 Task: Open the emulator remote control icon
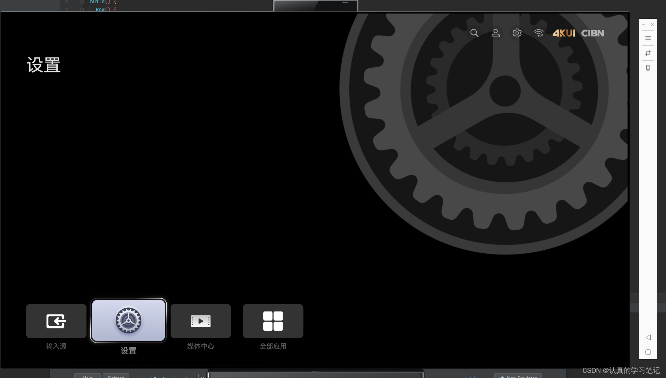tap(648, 68)
